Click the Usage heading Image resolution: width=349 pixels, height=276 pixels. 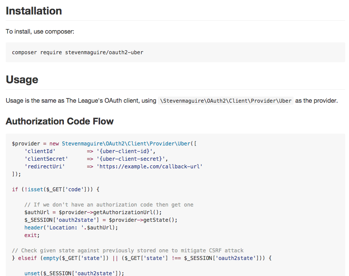tap(22, 79)
